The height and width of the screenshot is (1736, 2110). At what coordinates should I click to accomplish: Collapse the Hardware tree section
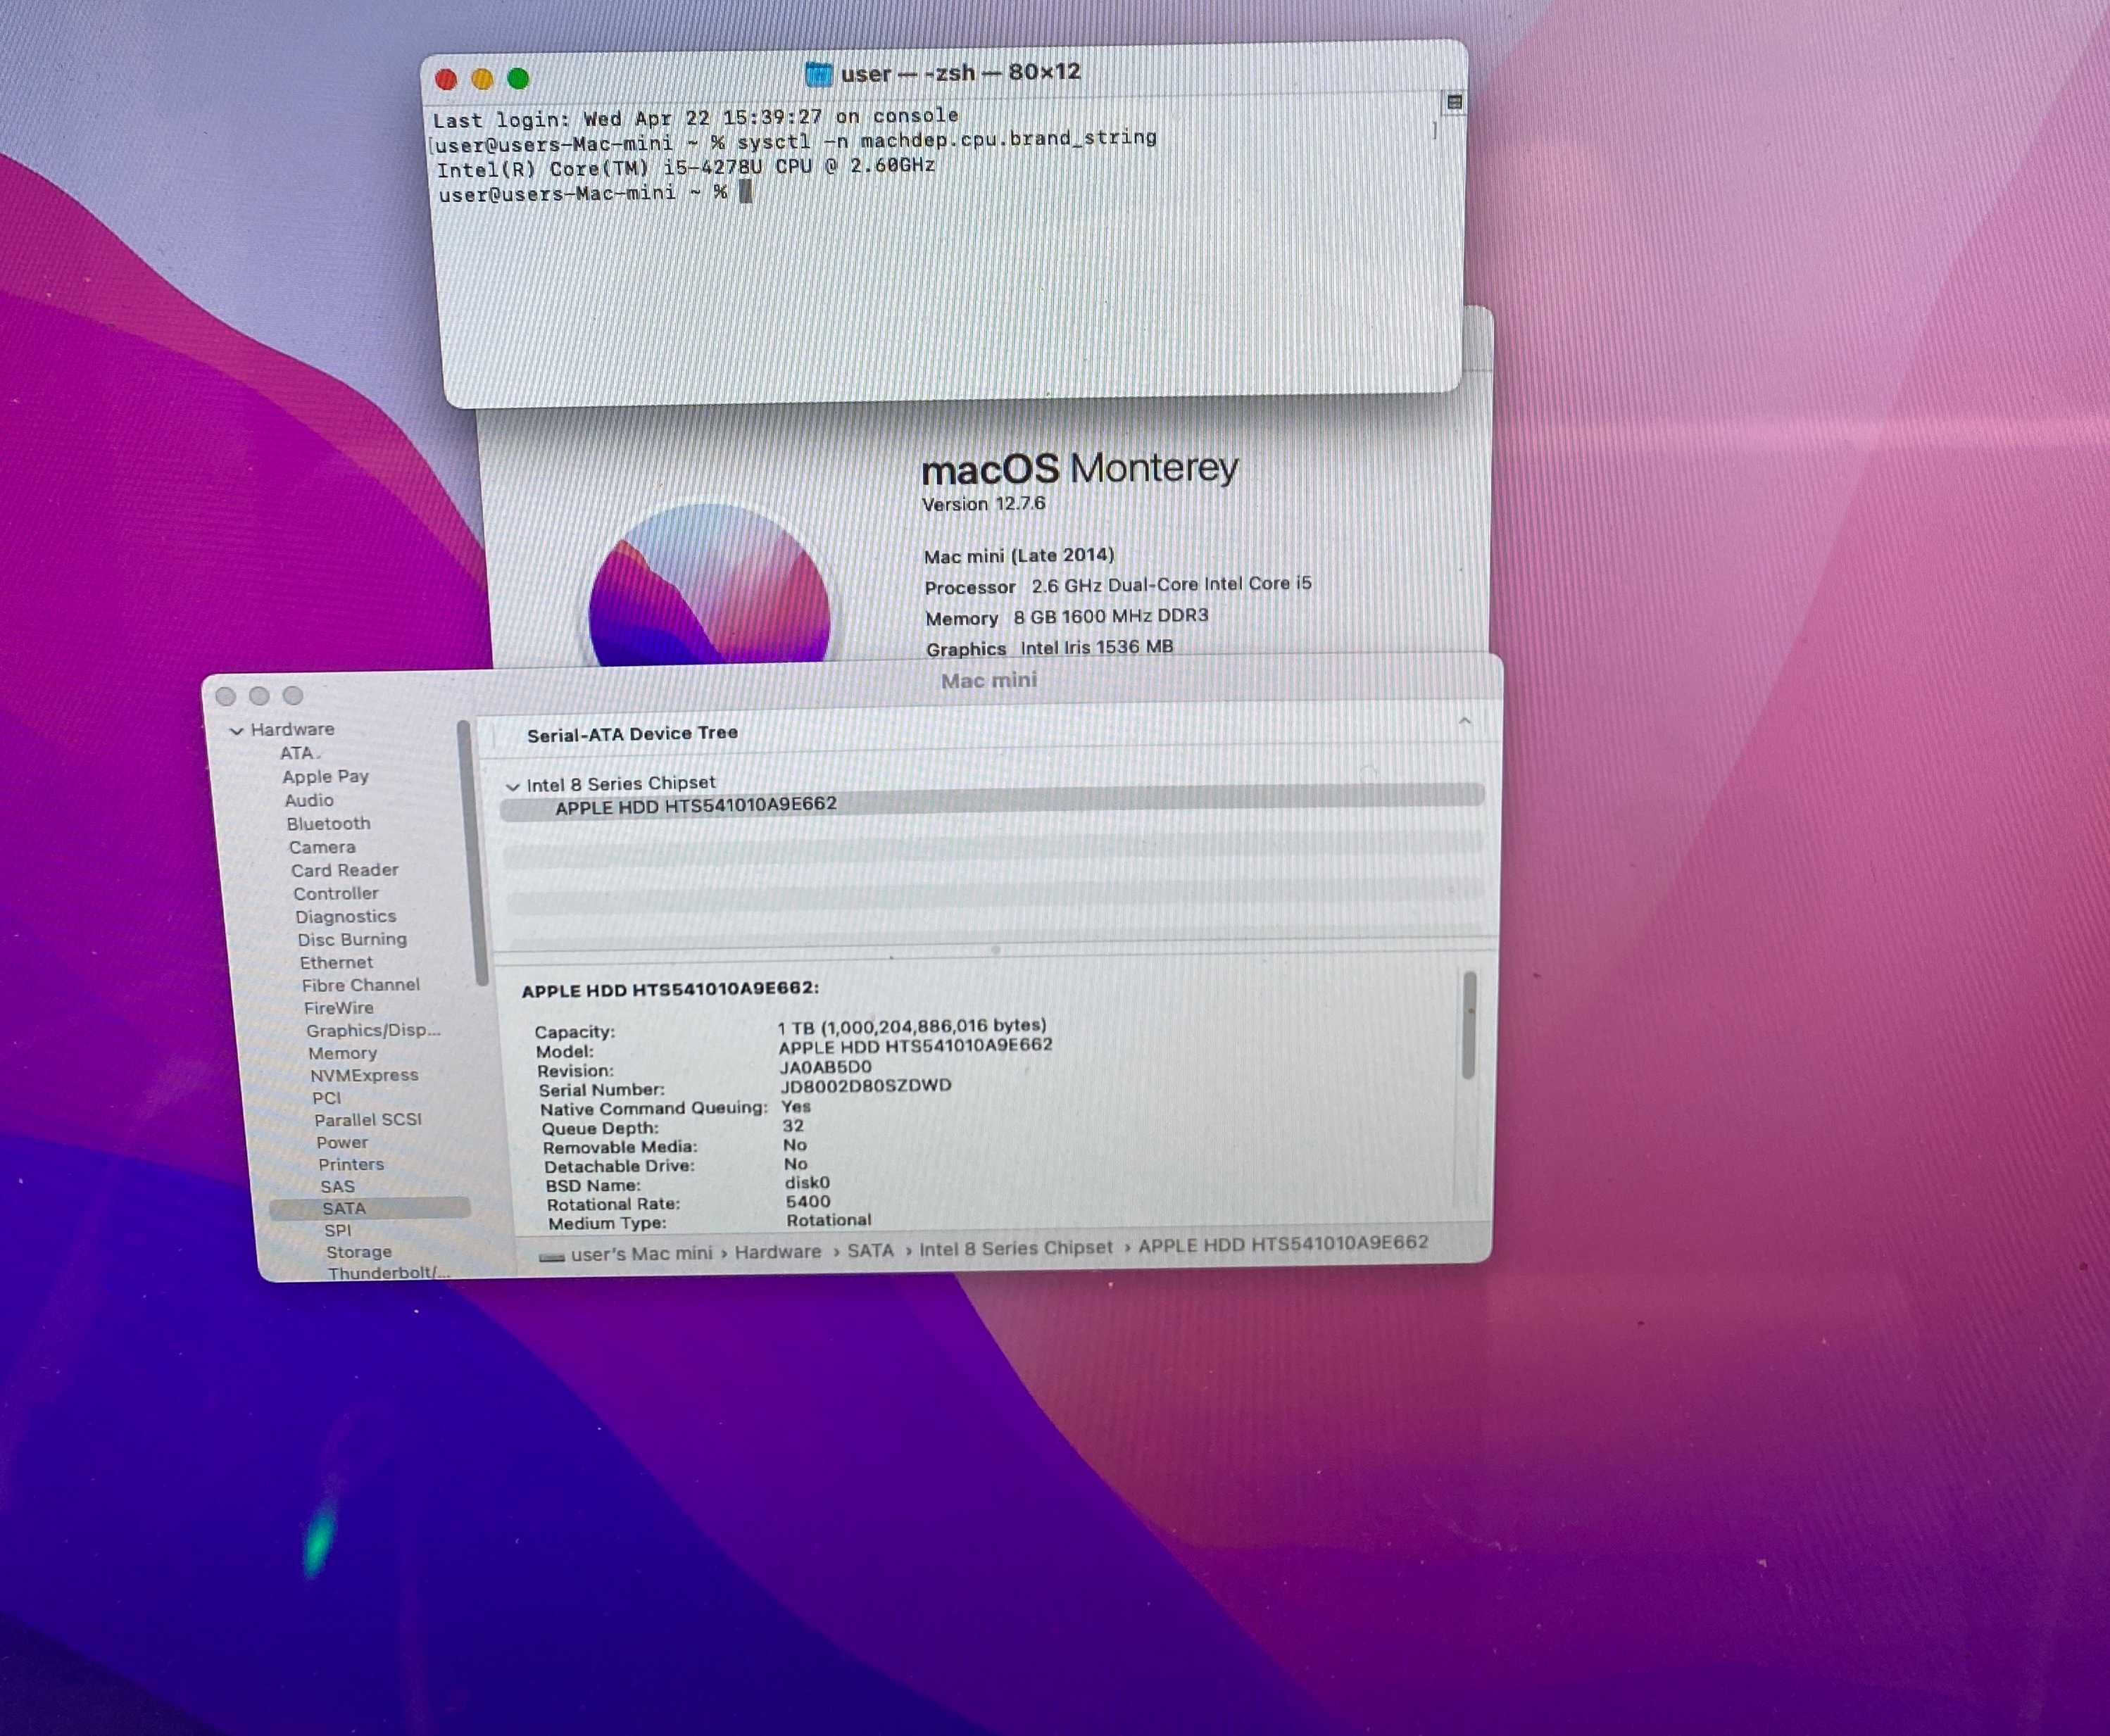237,731
